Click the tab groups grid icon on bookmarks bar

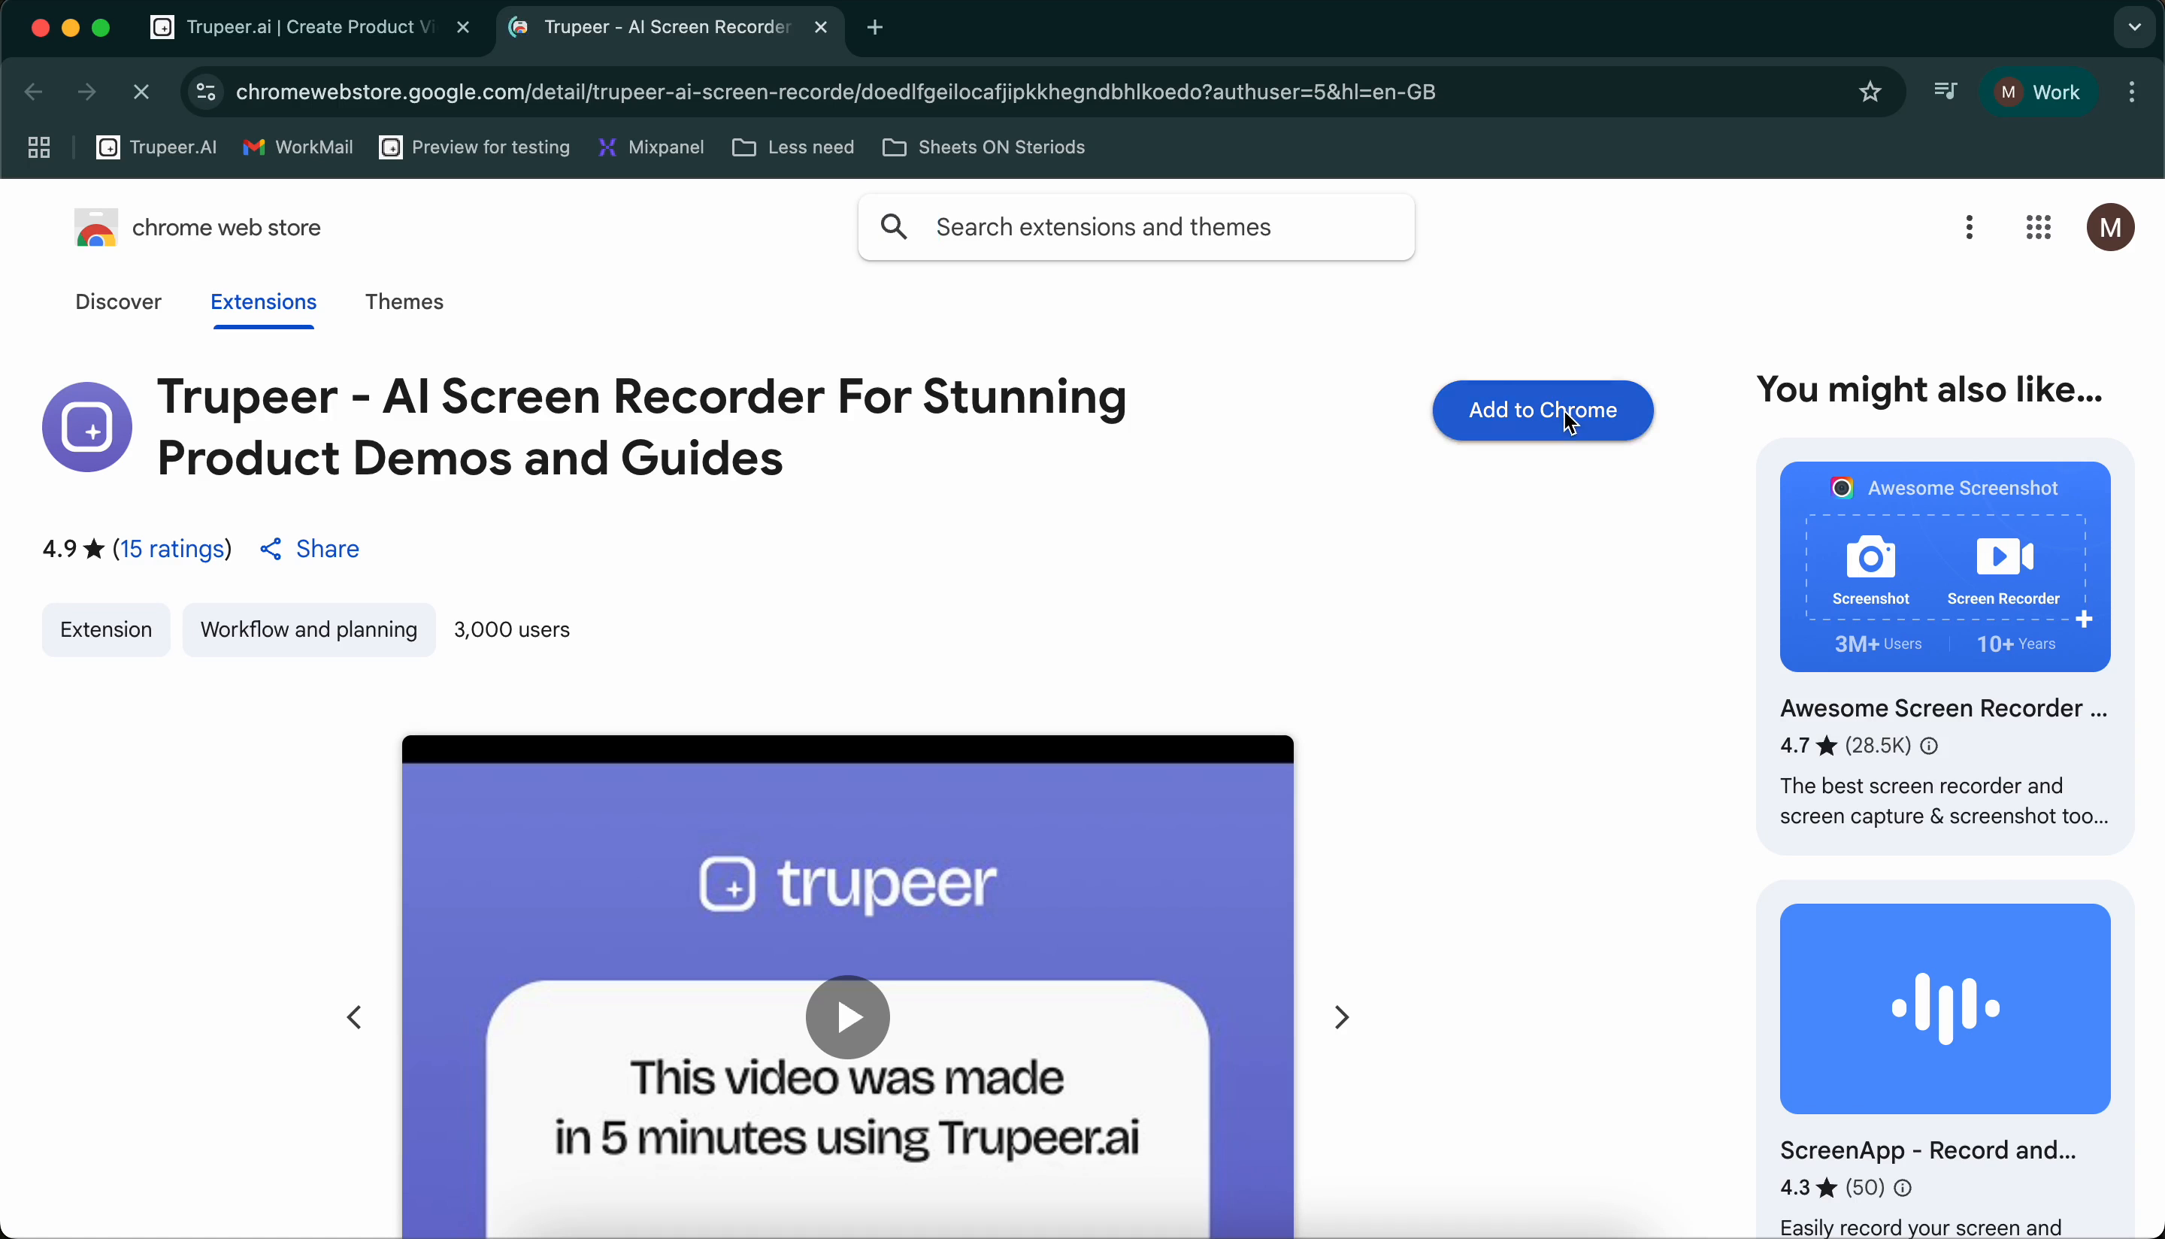pos(38,147)
